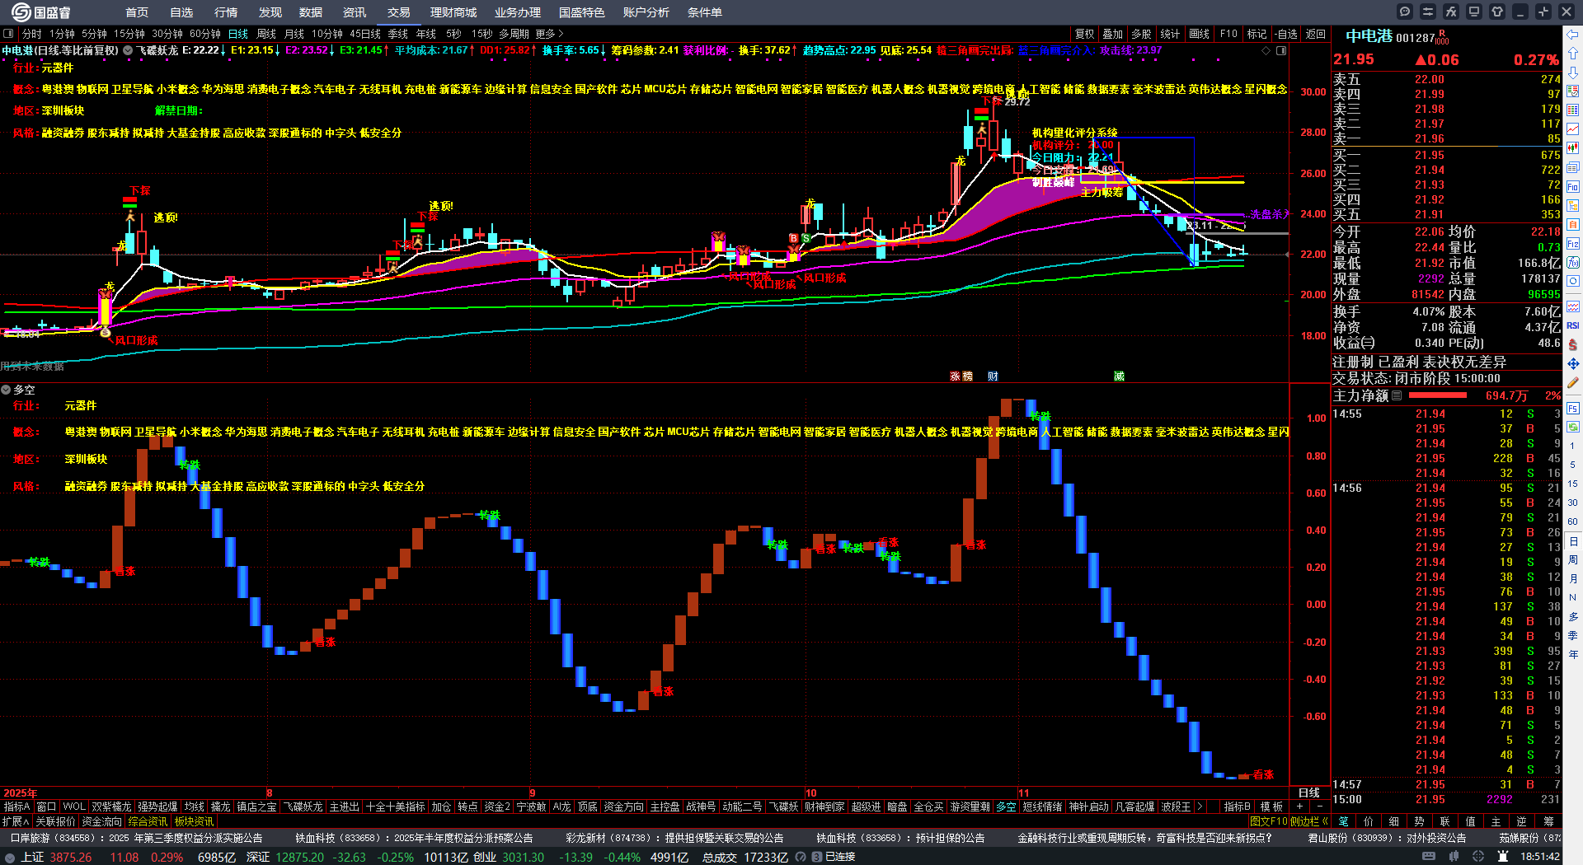The image size is (1583, 865).
Task: Click the blue up arrow sidebar icon
Action: 1573,54
